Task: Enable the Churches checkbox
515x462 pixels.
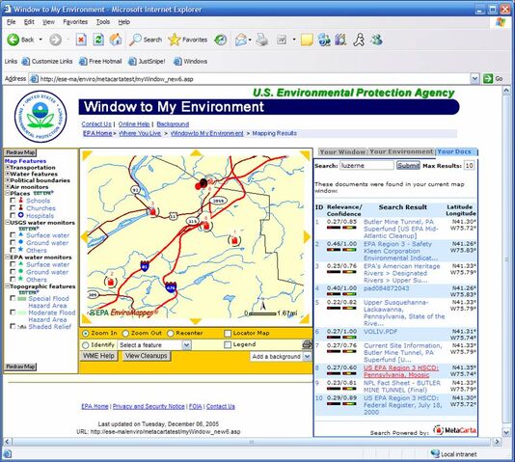Action: (13, 207)
